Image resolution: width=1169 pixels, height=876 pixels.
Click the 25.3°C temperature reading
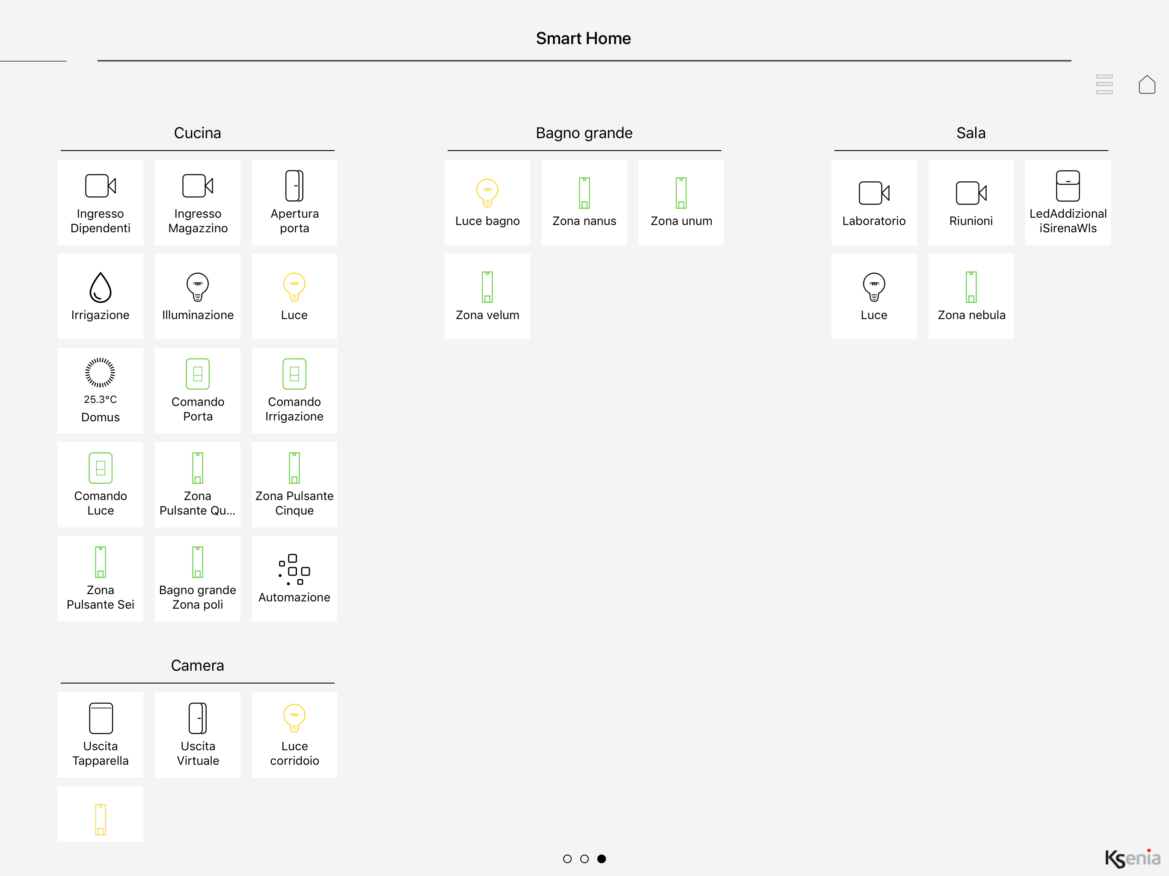point(101,400)
